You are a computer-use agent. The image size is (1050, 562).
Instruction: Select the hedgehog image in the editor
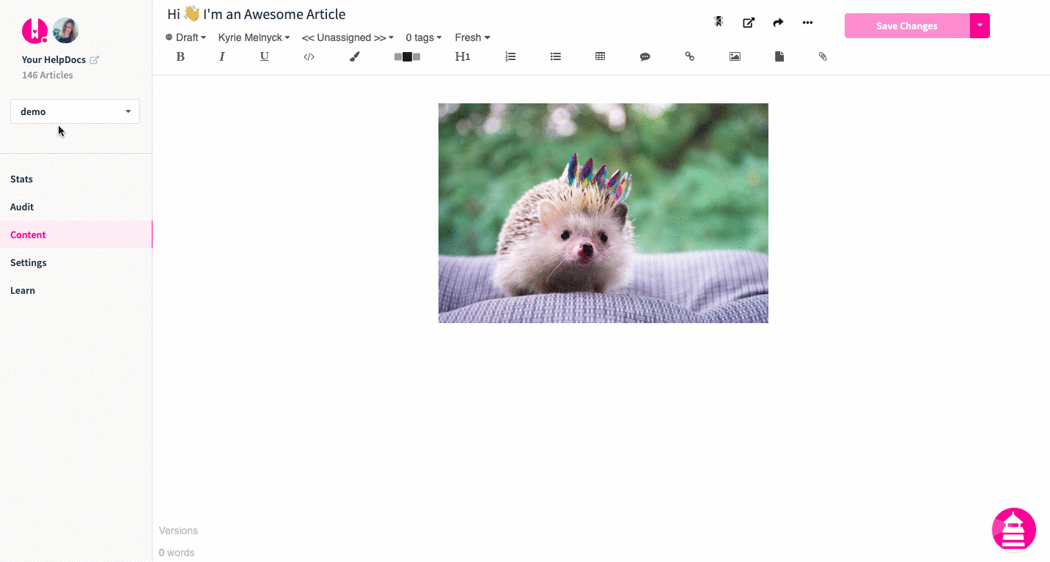(x=603, y=213)
